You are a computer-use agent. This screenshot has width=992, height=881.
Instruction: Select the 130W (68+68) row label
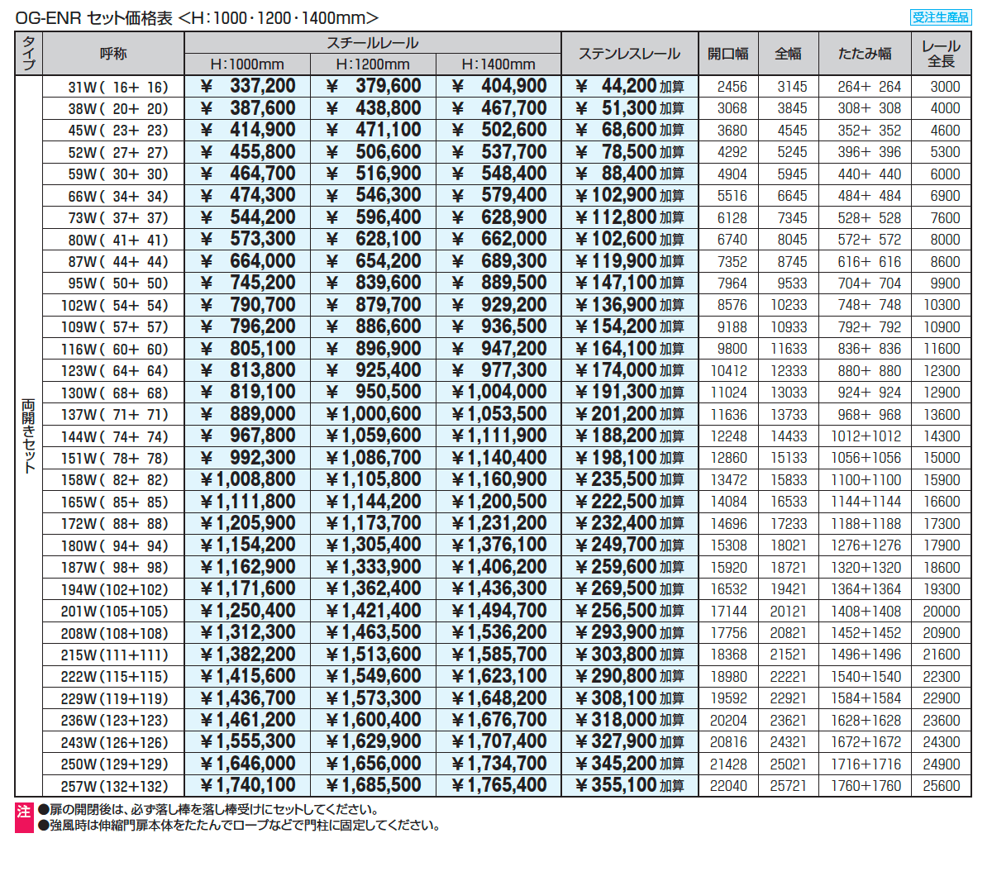tap(114, 393)
